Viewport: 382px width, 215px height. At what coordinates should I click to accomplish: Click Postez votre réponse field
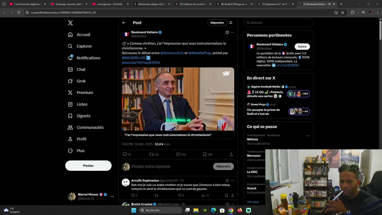tap(170, 167)
